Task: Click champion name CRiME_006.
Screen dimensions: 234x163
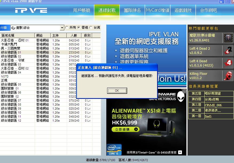Action: [213, 105]
